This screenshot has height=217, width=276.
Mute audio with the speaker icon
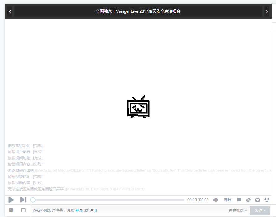216,200
